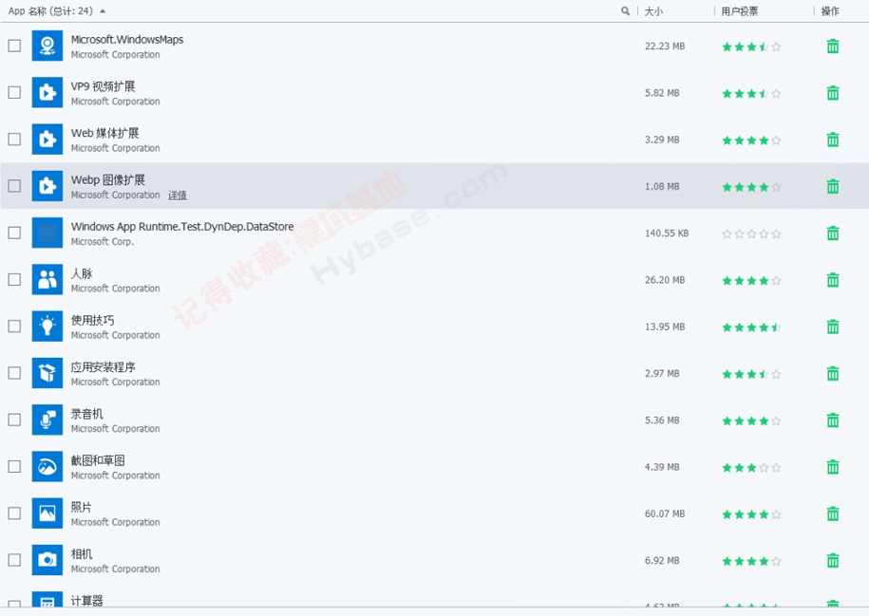Sort list by 用户投票 column header
This screenshot has height=616, width=869.
pyautogui.click(x=739, y=11)
